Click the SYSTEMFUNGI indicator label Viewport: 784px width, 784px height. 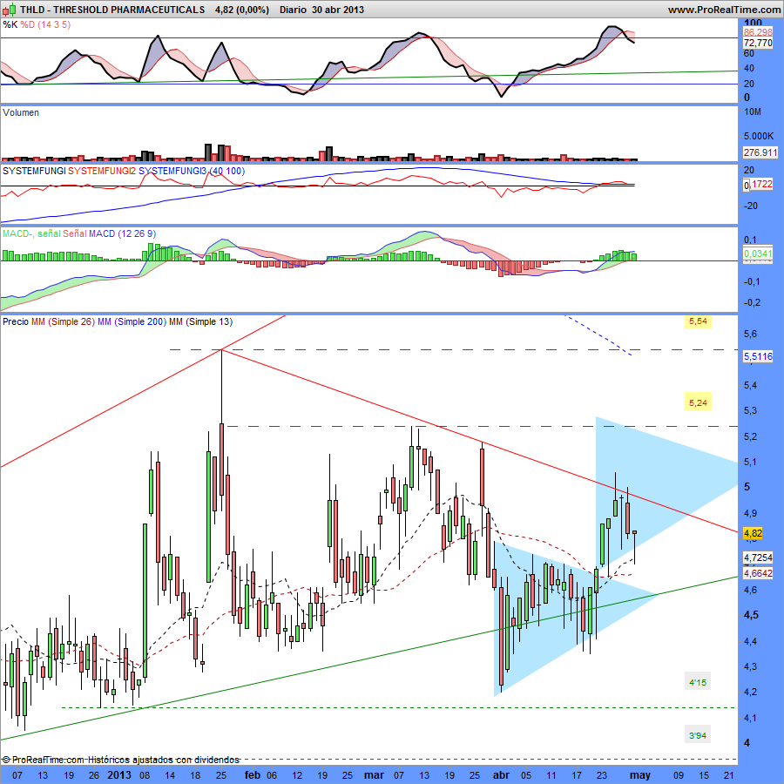click(34, 171)
